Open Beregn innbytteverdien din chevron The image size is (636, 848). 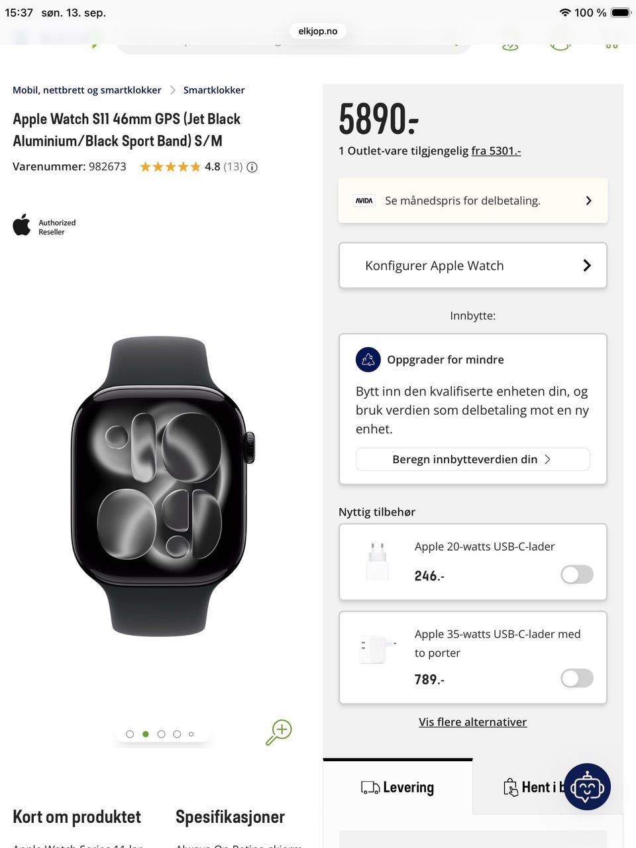tap(547, 459)
